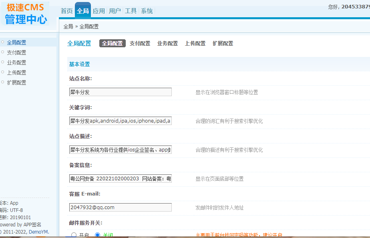Open the 系统 top menu
The width and height of the screenshot is (370, 238).
147,11
